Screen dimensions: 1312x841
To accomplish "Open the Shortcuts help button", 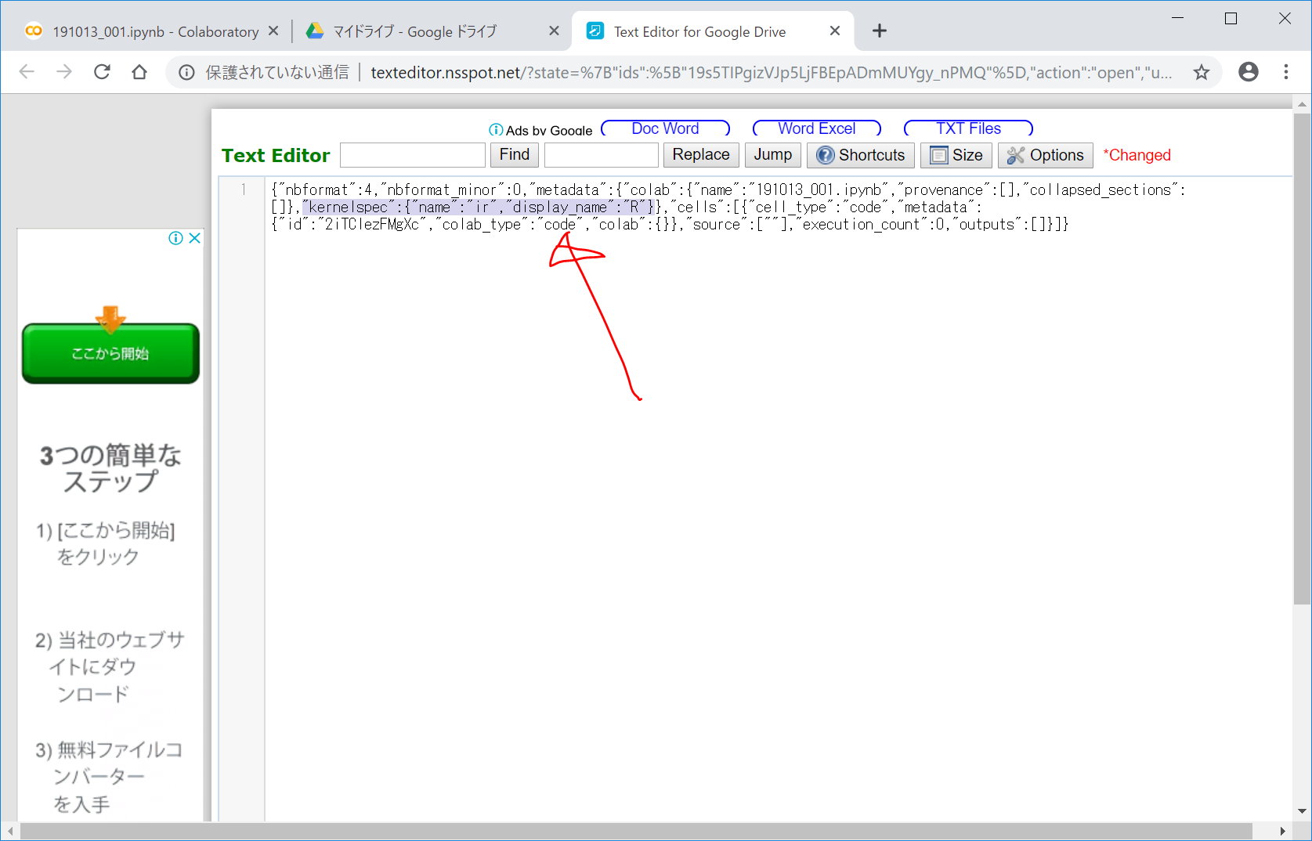I will click(x=860, y=155).
